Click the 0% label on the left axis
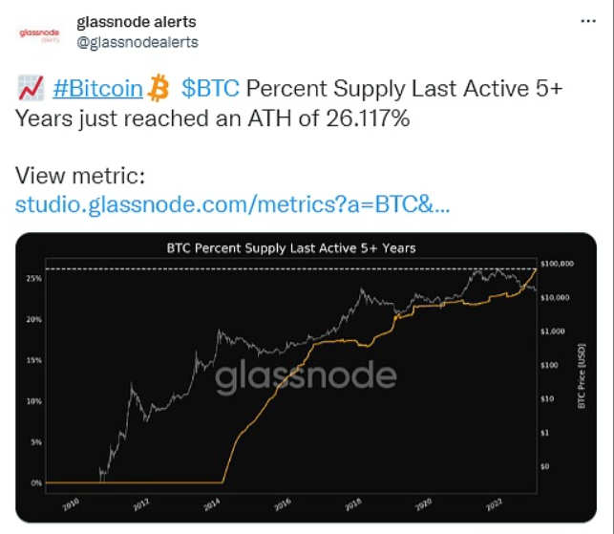This screenshot has height=534, width=614. coord(35,483)
